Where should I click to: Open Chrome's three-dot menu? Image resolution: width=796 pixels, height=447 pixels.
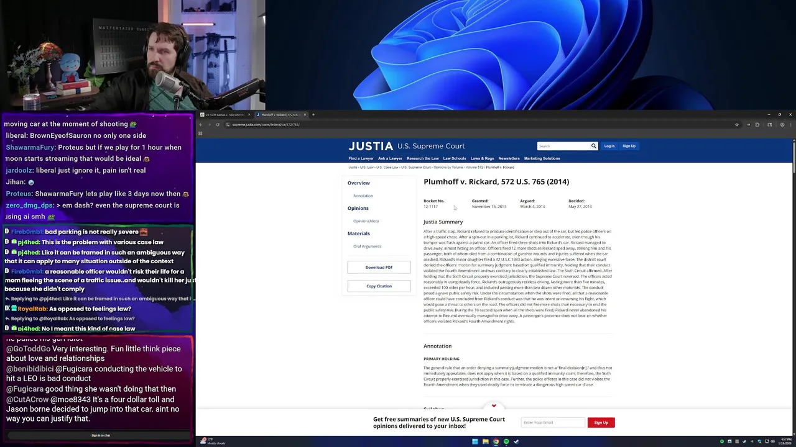790,125
